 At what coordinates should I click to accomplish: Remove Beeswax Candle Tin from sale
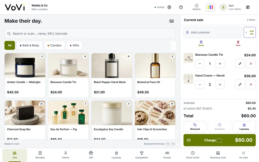coord(251,64)
